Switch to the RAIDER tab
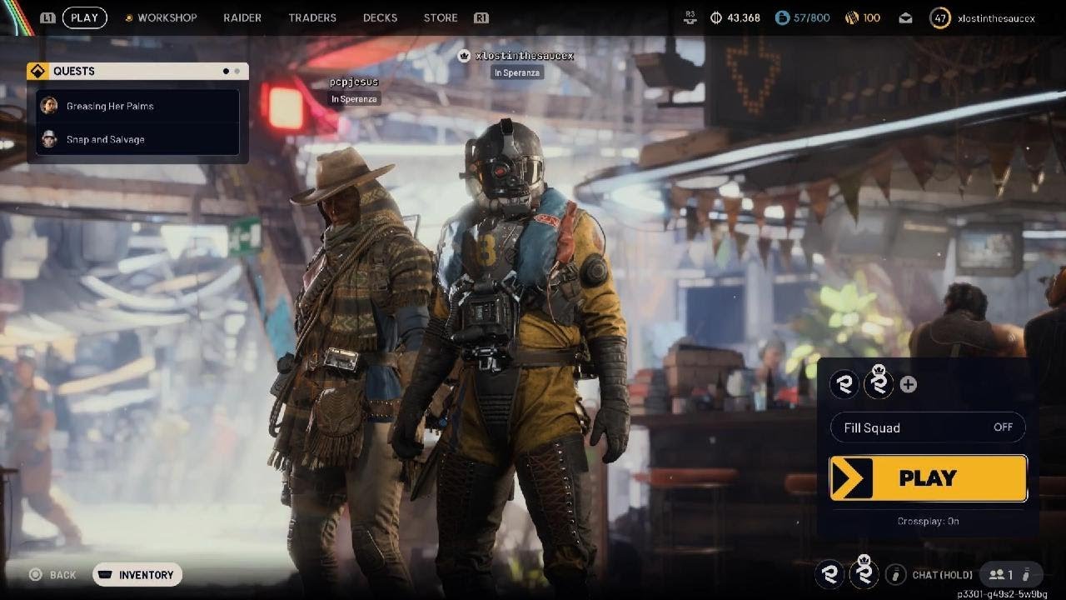The height and width of the screenshot is (600, 1066). point(242,17)
